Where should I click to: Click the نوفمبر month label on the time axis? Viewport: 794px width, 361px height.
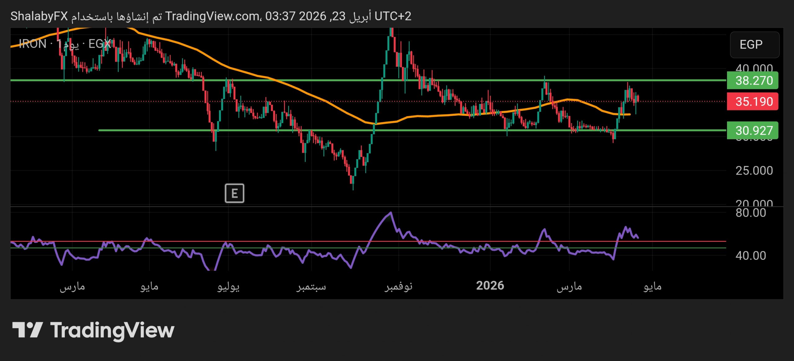coord(399,286)
